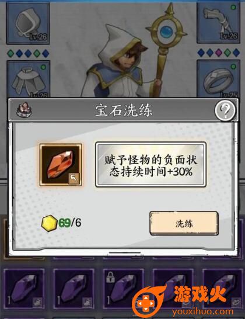The width and height of the screenshot is (245, 319).
Task: Click the 洗练 button
Action: coord(184,224)
